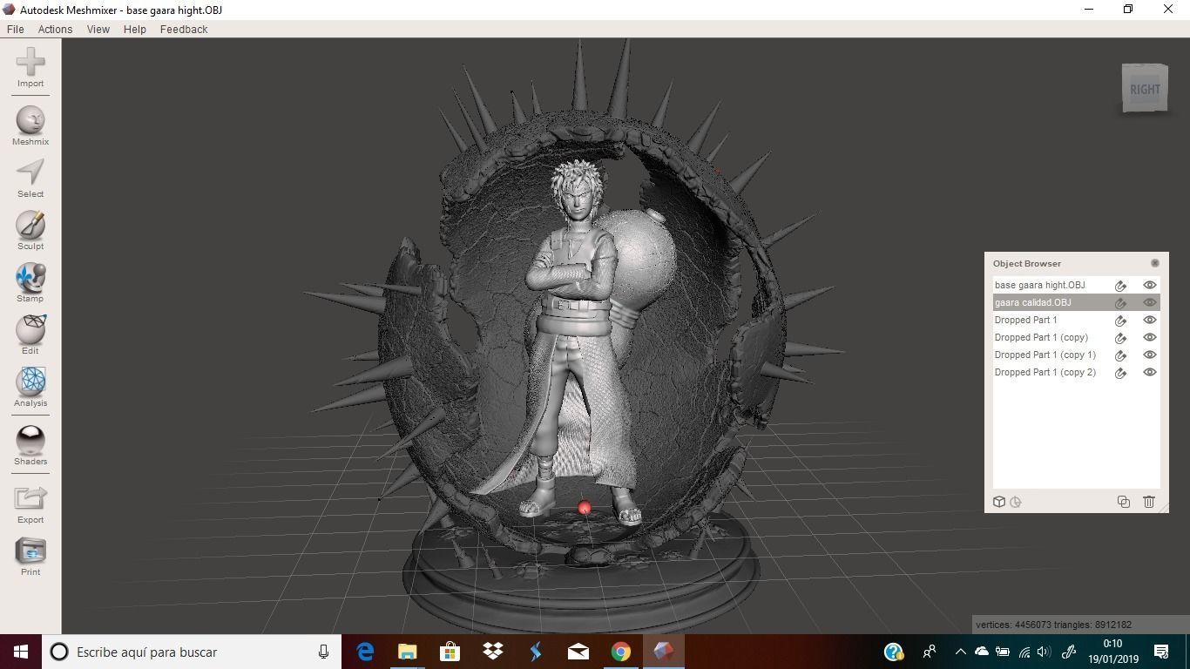Click the vertices and triangles status text
The width and height of the screenshot is (1190, 669).
(1054, 625)
